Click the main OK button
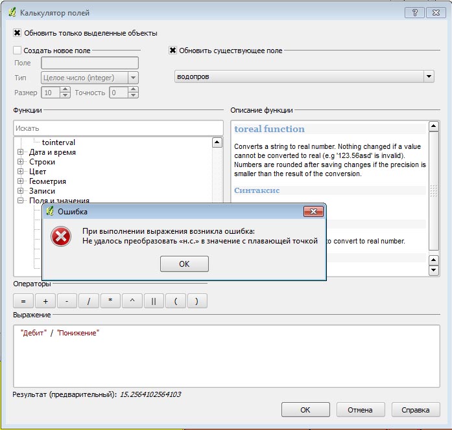452x430 pixels. pyautogui.click(x=305, y=409)
